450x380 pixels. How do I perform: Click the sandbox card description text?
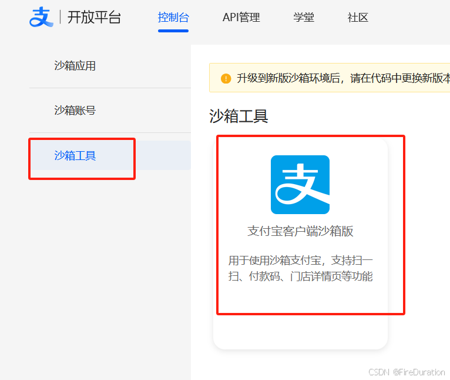coord(300,268)
